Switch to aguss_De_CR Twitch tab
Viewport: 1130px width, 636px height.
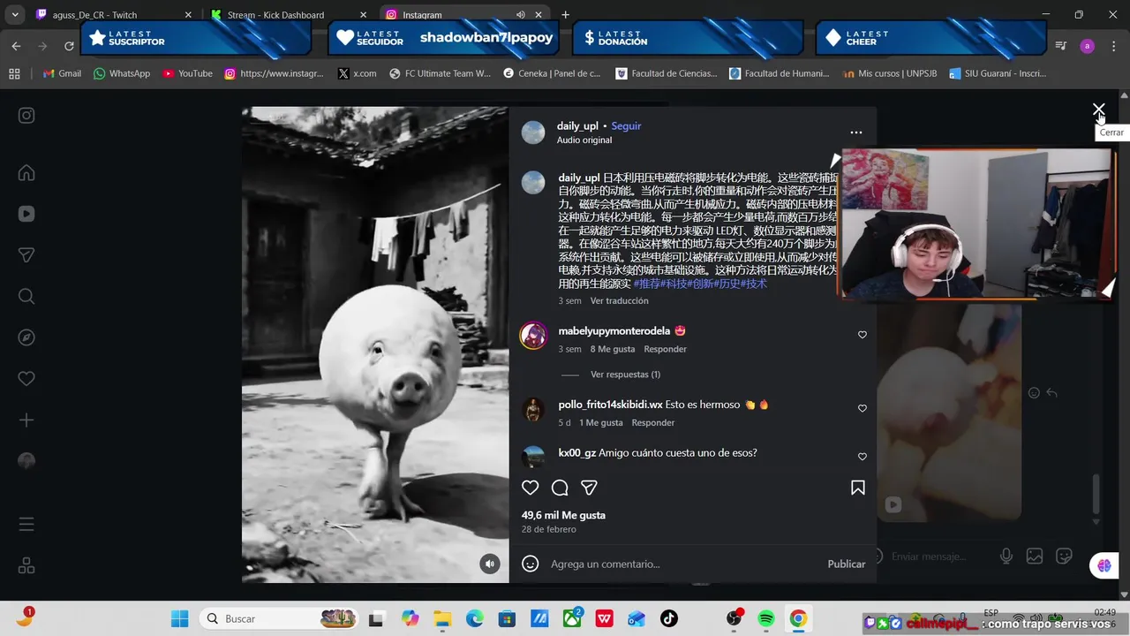coord(113,15)
